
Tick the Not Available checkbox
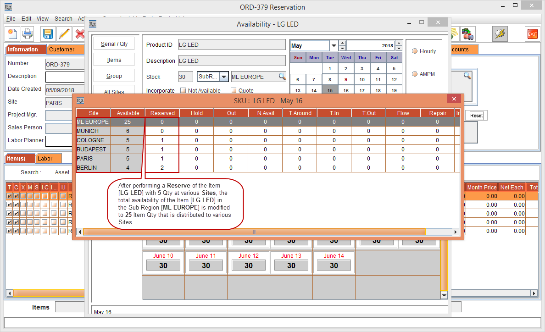pyautogui.click(x=183, y=91)
